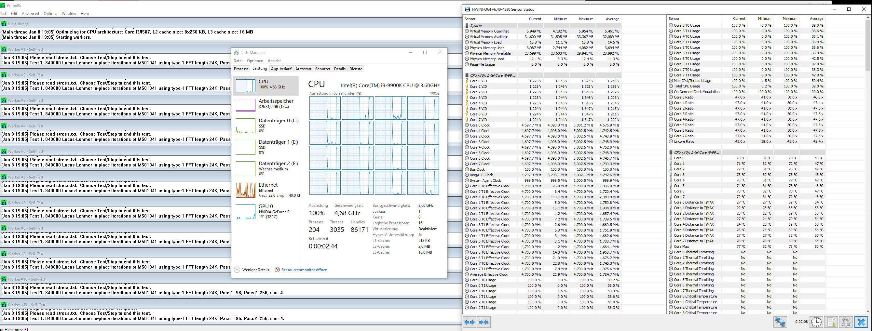Switch to the Benutzer tab
Screen dimensions: 872x331
tap(322, 69)
